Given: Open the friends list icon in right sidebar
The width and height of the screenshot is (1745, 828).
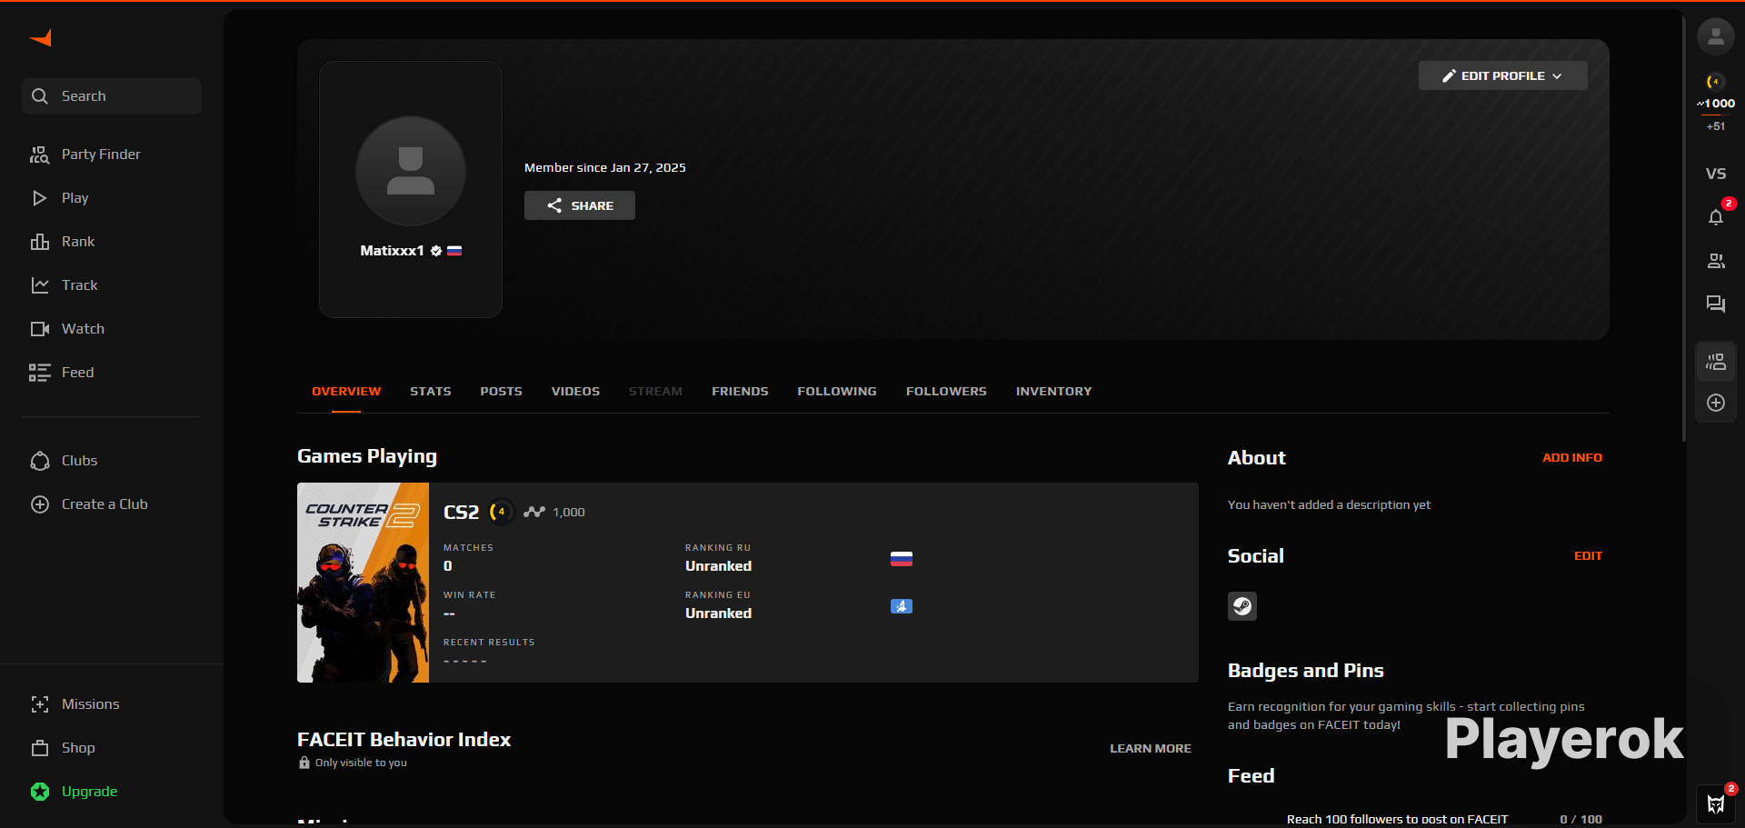Looking at the screenshot, I should pyautogui.click(x=1715, y=261).
